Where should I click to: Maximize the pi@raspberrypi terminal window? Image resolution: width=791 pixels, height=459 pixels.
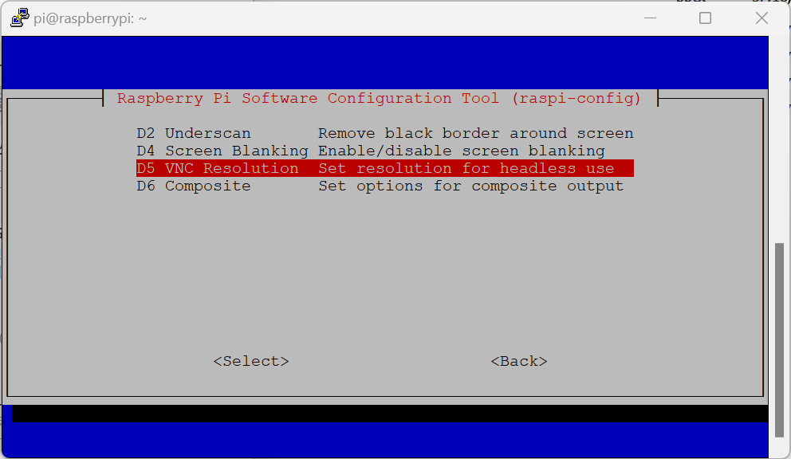click(705, 18)
